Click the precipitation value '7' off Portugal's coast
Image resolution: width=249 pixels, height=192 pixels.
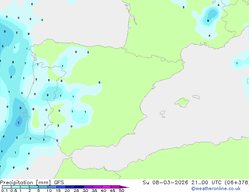pos(18,123)
